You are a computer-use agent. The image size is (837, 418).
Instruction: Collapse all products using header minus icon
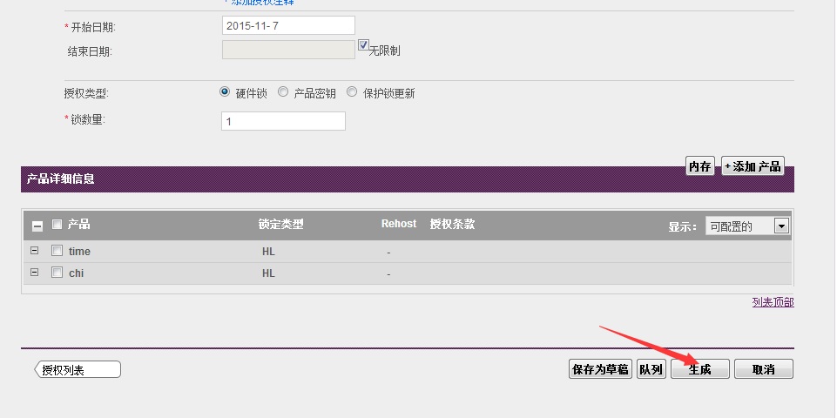pyautogui.click(x=37, y=226)
